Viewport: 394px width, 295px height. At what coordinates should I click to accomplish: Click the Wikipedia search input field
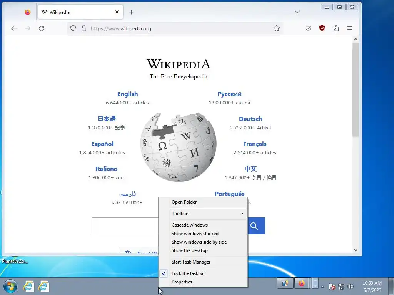pyautogui.click(x=125, y=226)
